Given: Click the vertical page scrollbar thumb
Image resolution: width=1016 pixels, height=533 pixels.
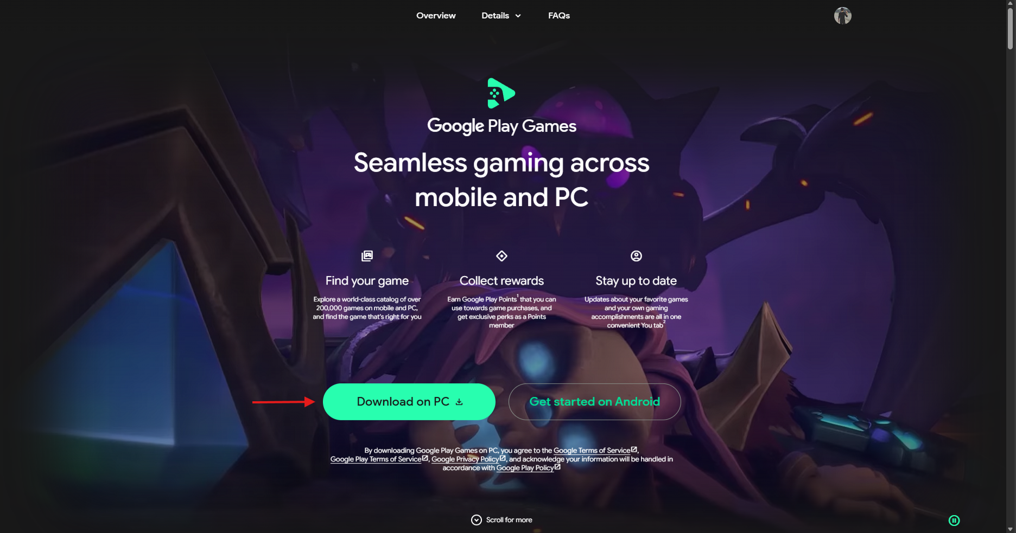Looking at the screenshot, I should tap(1010, 28).
